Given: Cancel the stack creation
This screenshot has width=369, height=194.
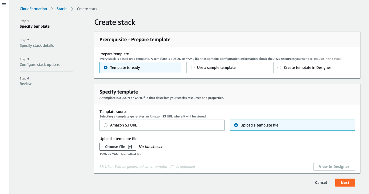Looking at the screenshot, I should click(321, 183).
